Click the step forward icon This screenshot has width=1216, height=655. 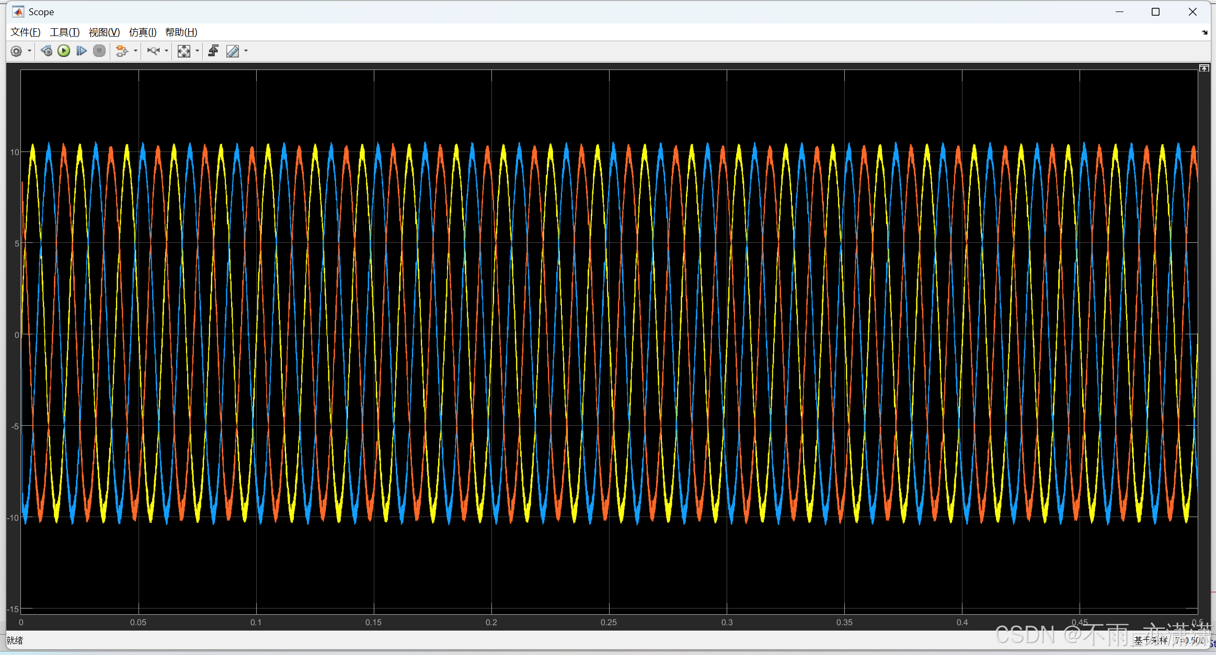(82, 51)
